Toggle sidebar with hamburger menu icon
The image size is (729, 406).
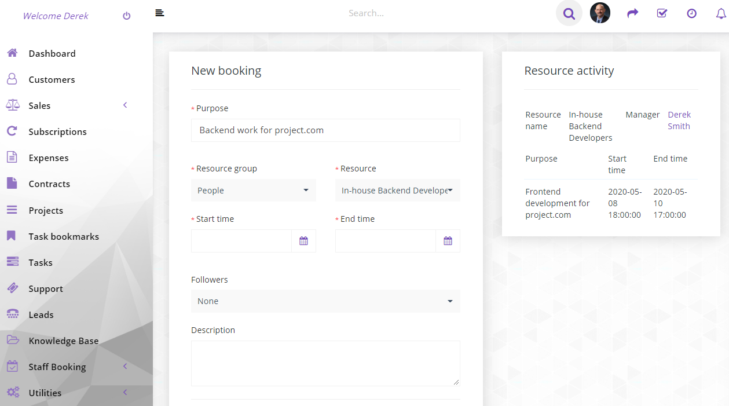click(160, 13)
